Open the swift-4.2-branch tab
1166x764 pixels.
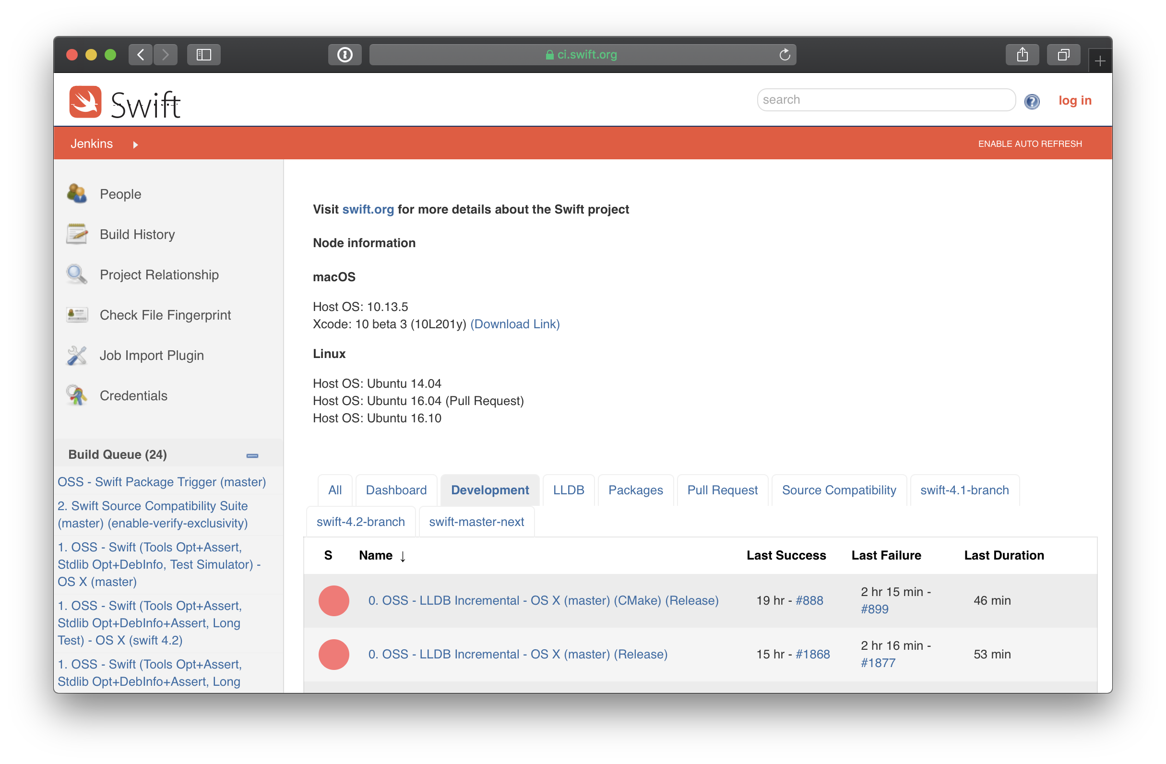coord(360,522)
